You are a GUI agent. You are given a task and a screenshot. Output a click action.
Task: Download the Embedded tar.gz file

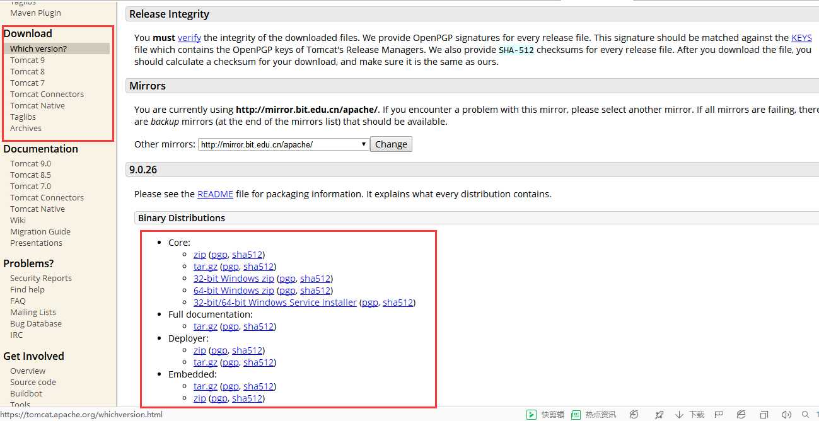coord(206,386)
